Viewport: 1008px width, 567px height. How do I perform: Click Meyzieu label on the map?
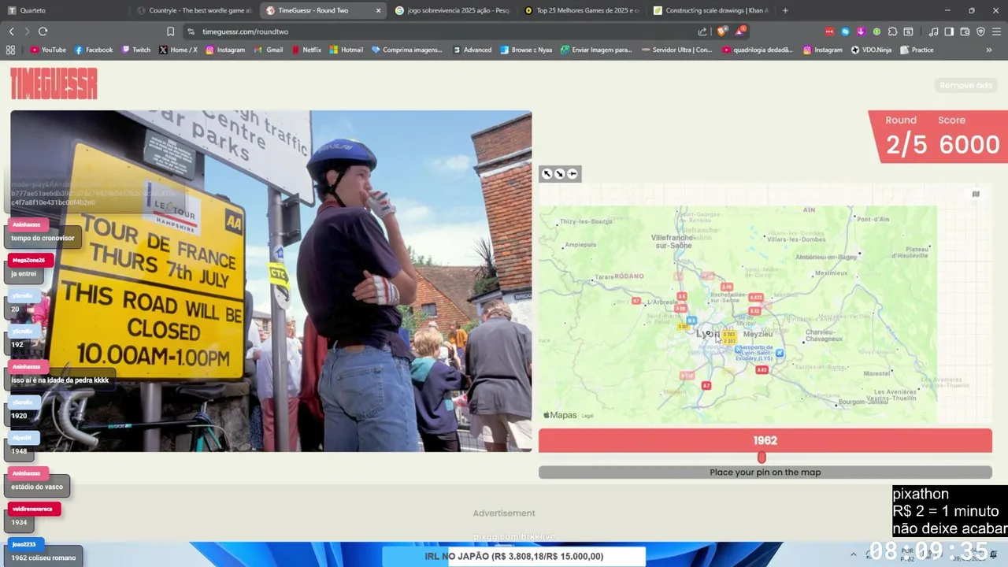[x=758, y=333]
